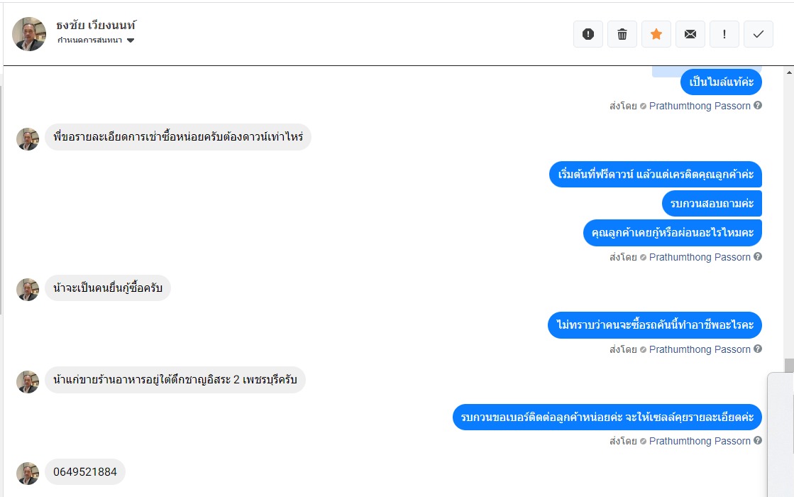This screenshot has height=497, width=794.
Task: Click blue bubble asking for customer contact number
Action: (607, 417)
